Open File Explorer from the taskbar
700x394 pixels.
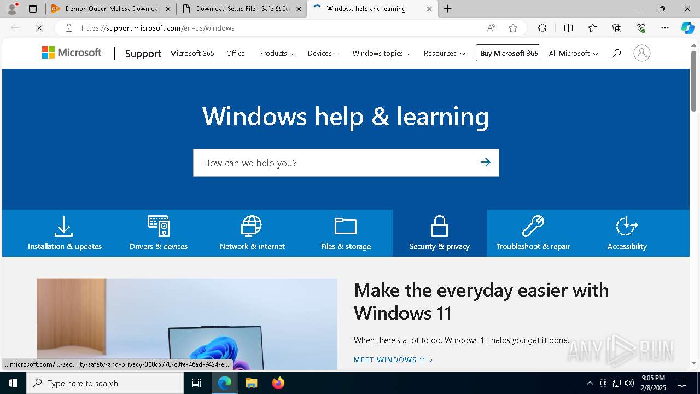251,383
